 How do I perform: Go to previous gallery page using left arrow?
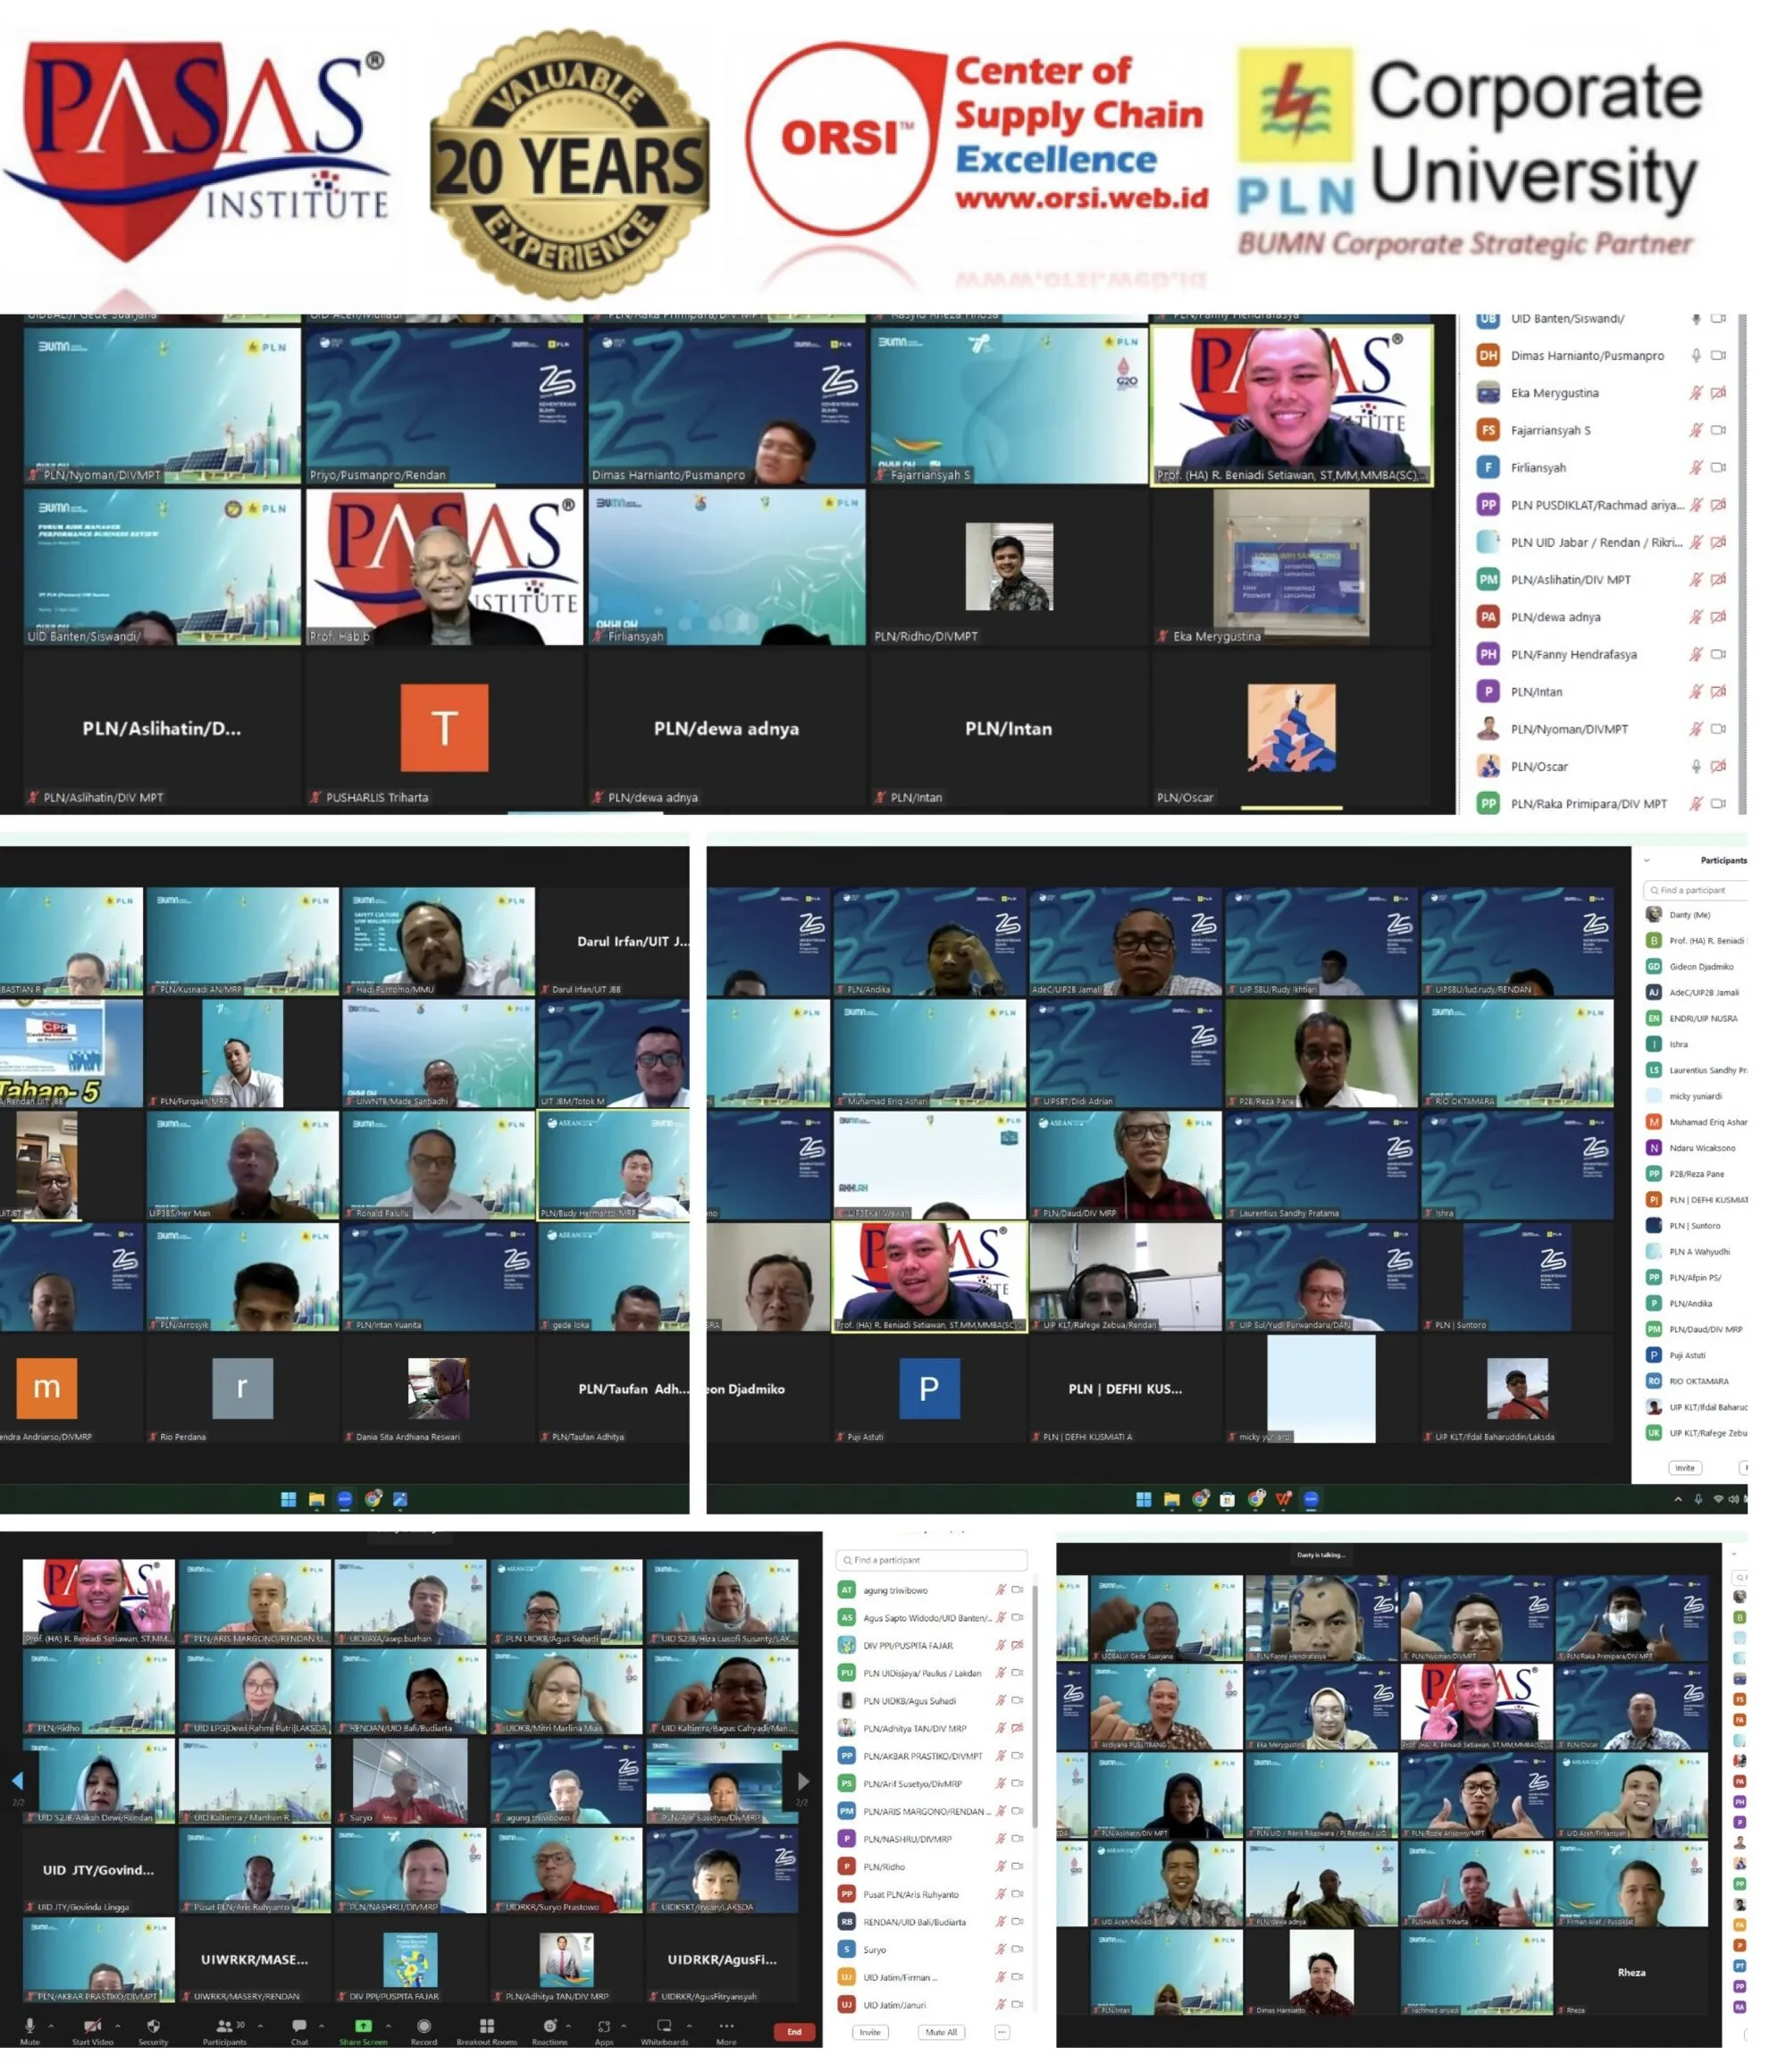tap(17, 1780)
